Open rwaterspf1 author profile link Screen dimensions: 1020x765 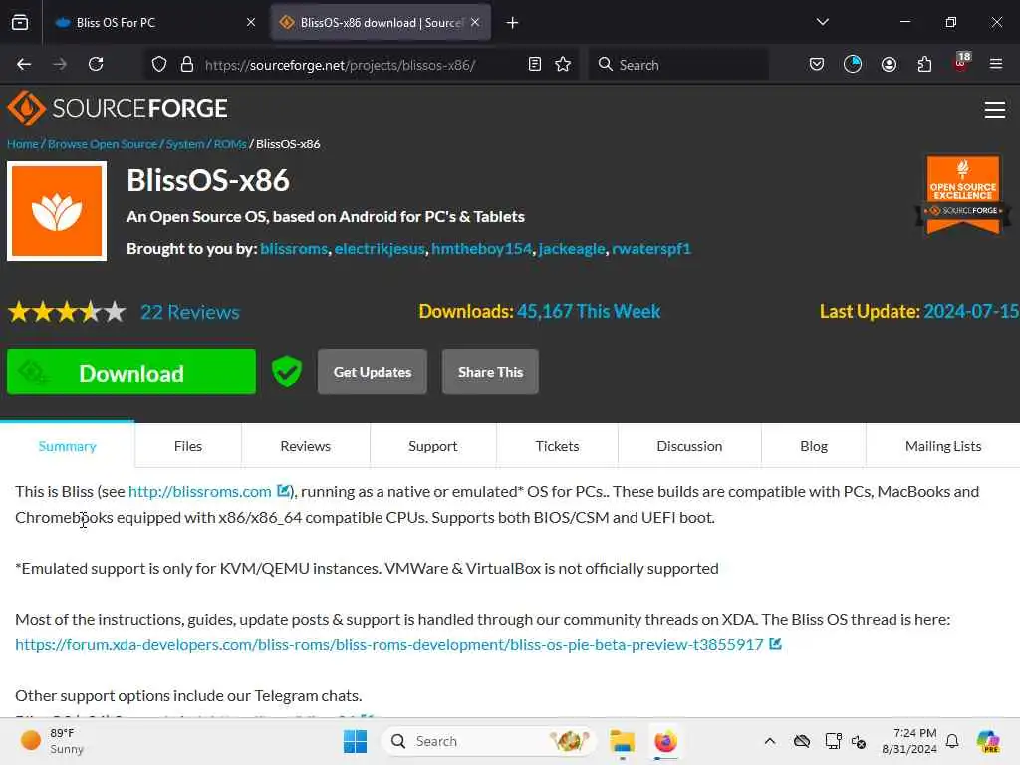click(x=651, y=248)
